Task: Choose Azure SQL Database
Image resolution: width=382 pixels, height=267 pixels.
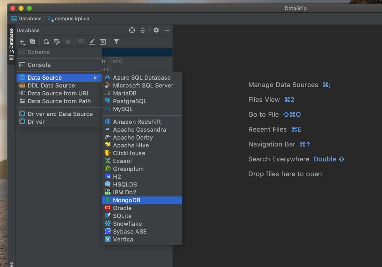Action: [142, 78]
